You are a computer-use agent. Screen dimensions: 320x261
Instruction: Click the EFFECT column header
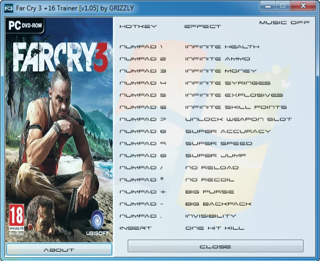click(x=203, y=26)
